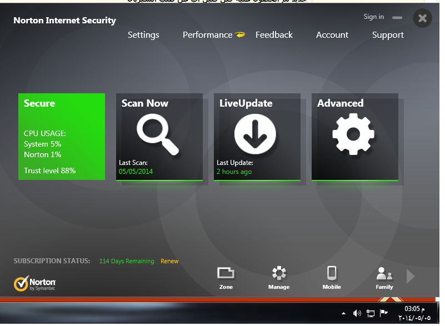Click the yellow arrow beside Performance
This screenshot has height=326, width=445.
tap(240, 34)
